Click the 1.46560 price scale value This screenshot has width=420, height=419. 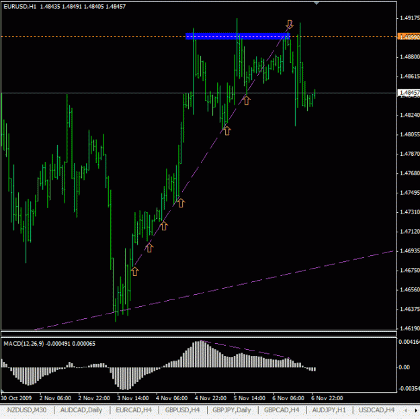409,289
